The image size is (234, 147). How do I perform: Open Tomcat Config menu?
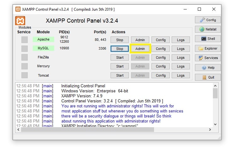[x=161, y=75]
